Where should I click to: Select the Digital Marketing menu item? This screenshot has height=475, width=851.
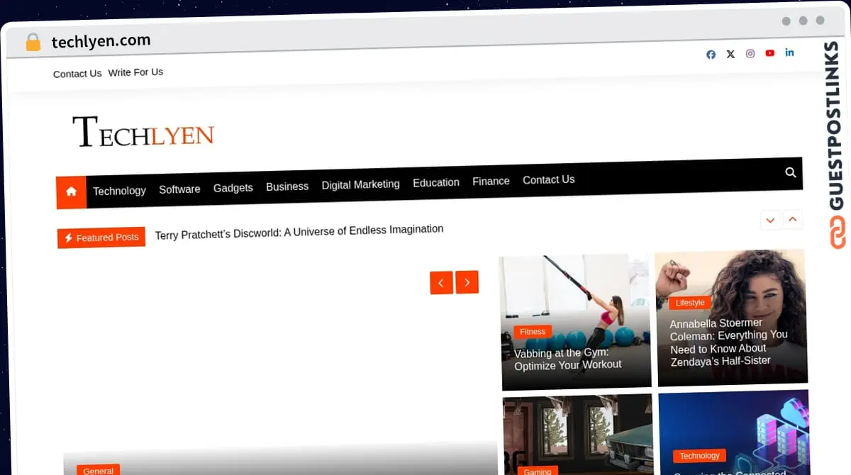360,184
